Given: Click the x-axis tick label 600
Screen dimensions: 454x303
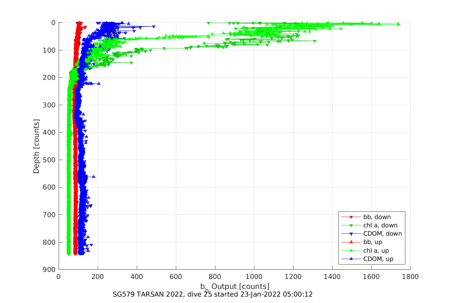Looking at the screenshot, I should [176, 277].
